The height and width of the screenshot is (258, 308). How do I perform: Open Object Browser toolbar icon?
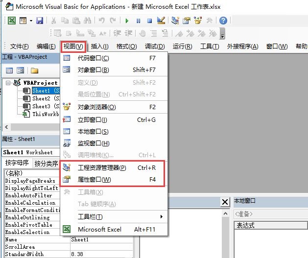click(x=198, y=21)
